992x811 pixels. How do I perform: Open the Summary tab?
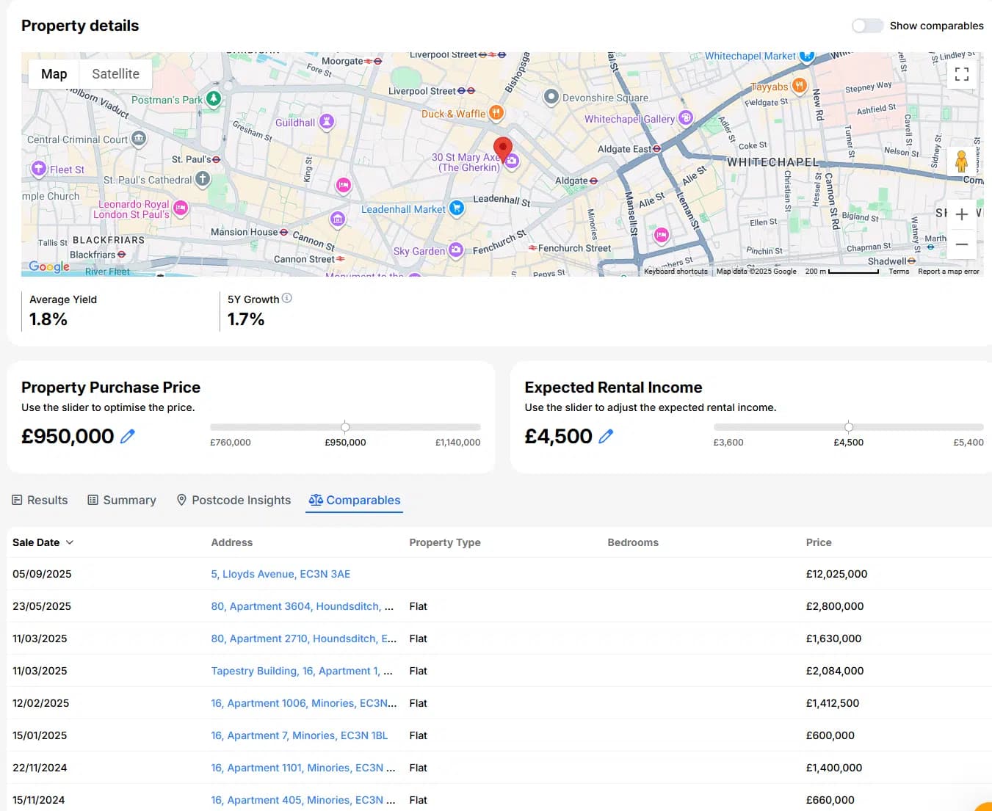[122, 500]
